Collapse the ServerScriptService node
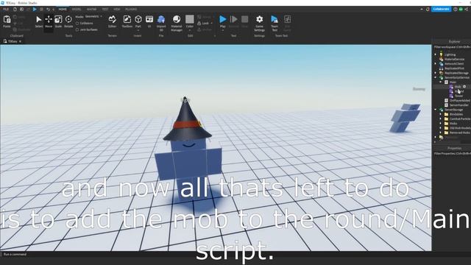The width and height of the screenshot is (471, 265). tap(435, 77)
